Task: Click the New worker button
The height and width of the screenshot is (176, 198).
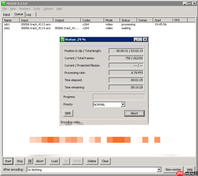Action: coord(173,170)
